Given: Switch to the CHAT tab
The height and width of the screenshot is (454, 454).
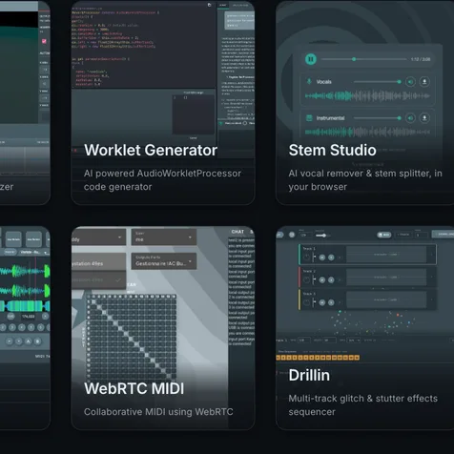Looking at the screenshot, I should click(237, 232).
